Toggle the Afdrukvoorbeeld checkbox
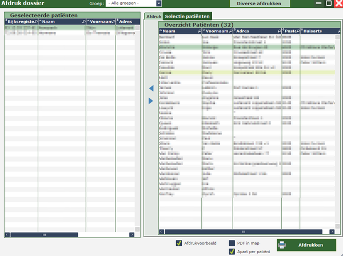Viewport: 343px width, 256px height. point(180,243)
